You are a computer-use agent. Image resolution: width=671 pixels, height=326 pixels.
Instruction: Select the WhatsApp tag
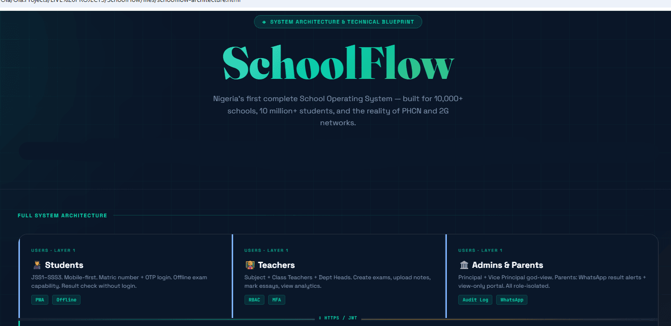point(512,300)
